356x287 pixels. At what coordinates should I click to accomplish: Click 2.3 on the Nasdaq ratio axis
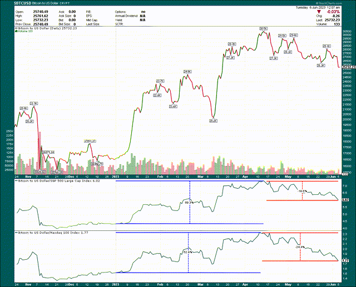coord(344,234)
